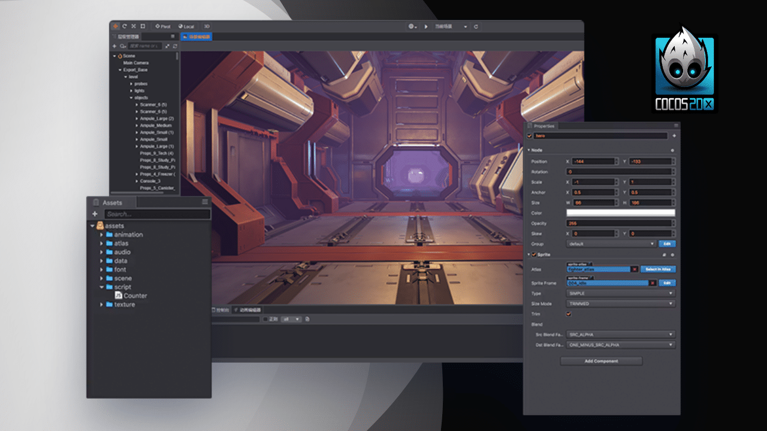The width and height of the screenshot is (767, 431).
Task: Open the node Color swatch picker
Action: click(x=620, y=213)
